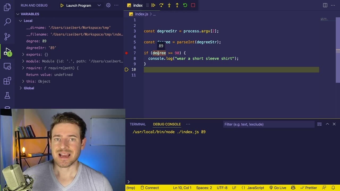Viewport: 340px width, 191px height.
Task: Select the DEBUG CONSOLE tab
Action: [167, 124]
